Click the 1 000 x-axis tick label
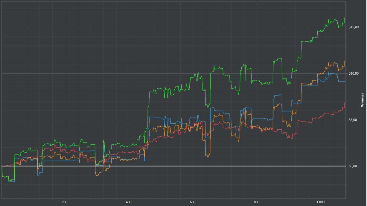367x206 pixels. click(x=320, y=202)
